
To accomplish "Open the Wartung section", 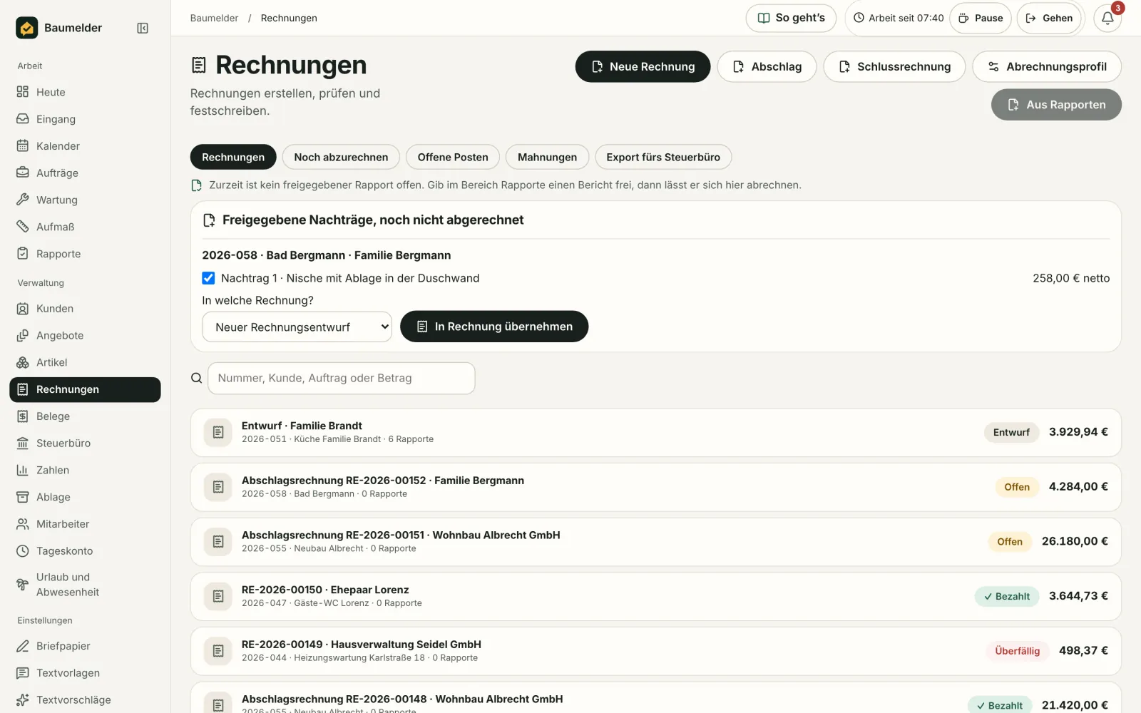I will pos(85,200).
